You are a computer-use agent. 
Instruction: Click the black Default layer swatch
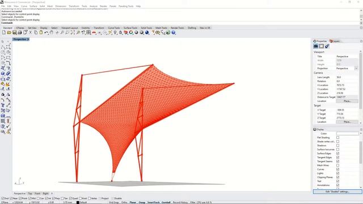point(78,202)
